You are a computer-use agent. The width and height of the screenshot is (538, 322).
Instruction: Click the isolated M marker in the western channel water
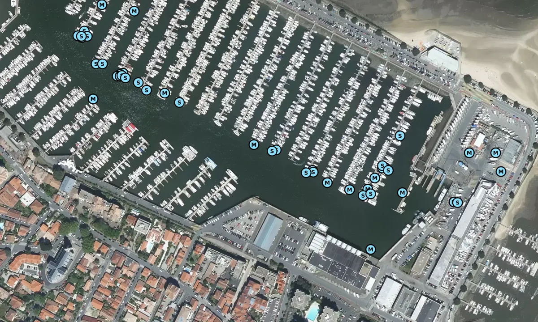(x=93, y=98)
